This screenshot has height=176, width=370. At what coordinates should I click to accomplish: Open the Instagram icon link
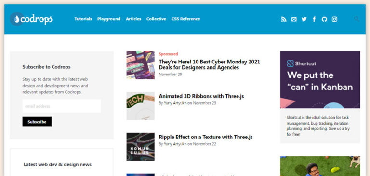click(334, 19)
